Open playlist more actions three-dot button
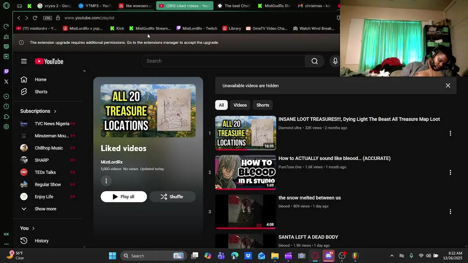468x263 pixels. 106,181
